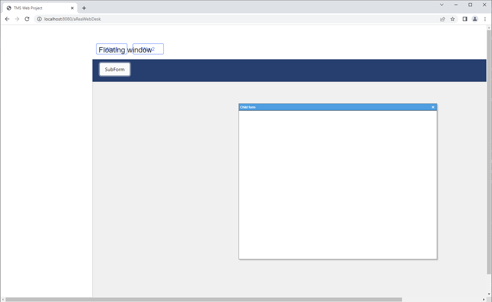
Task: Open the browser profile avatar menu
Action: (x=475, y=19)
